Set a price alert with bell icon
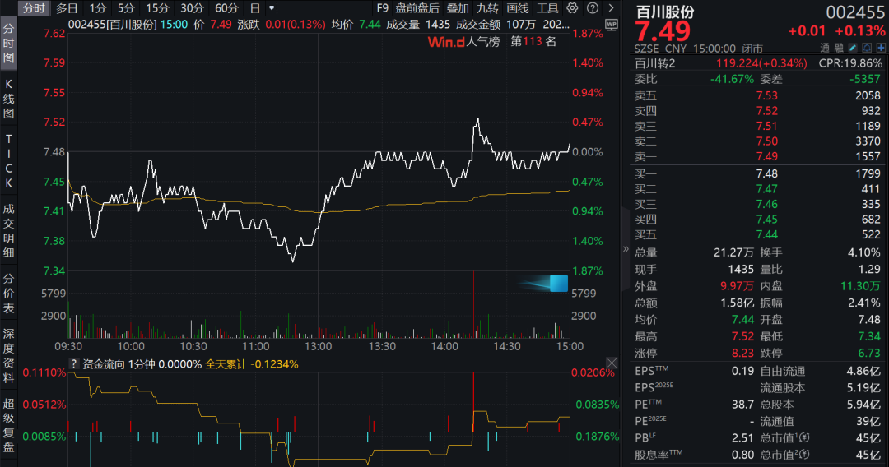889x467 pixels. pyautogui.click(x=867, y=49)
